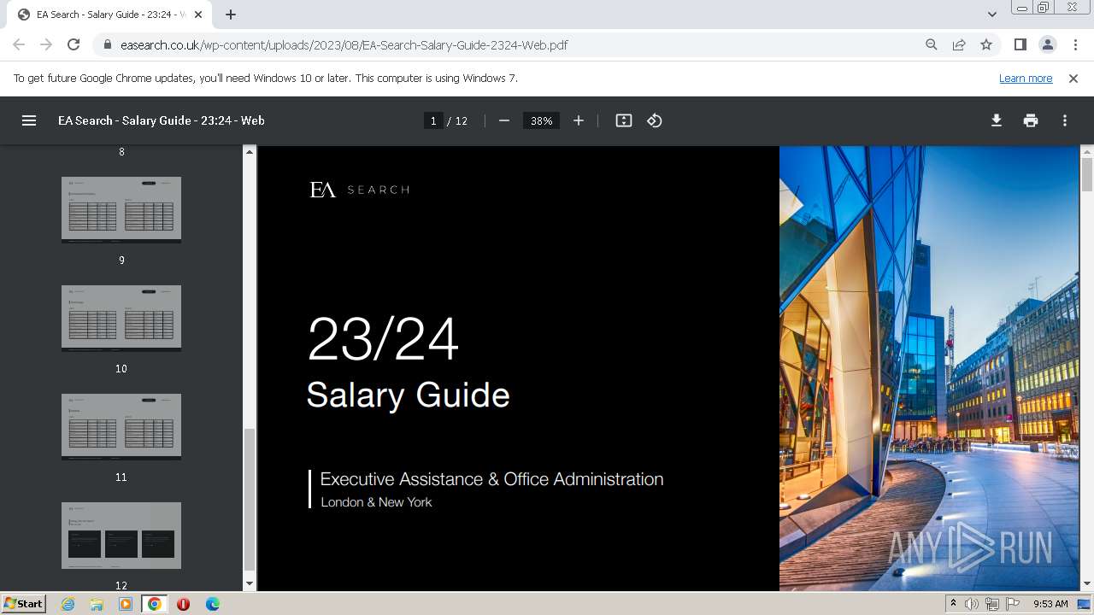
Task: Open the Chrome profile avatar
Action: coord(1048,44)
